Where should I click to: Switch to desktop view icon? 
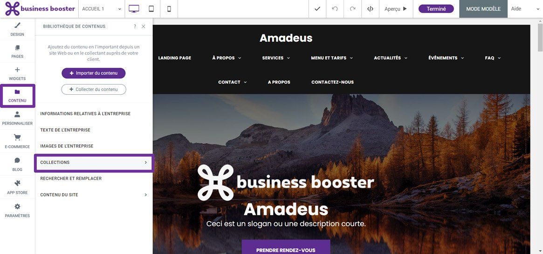click(x=134, y=9)
